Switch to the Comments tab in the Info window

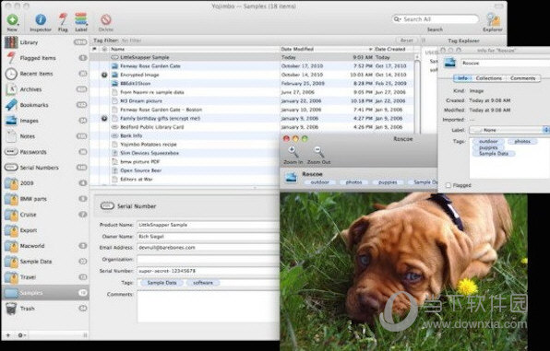522,78
